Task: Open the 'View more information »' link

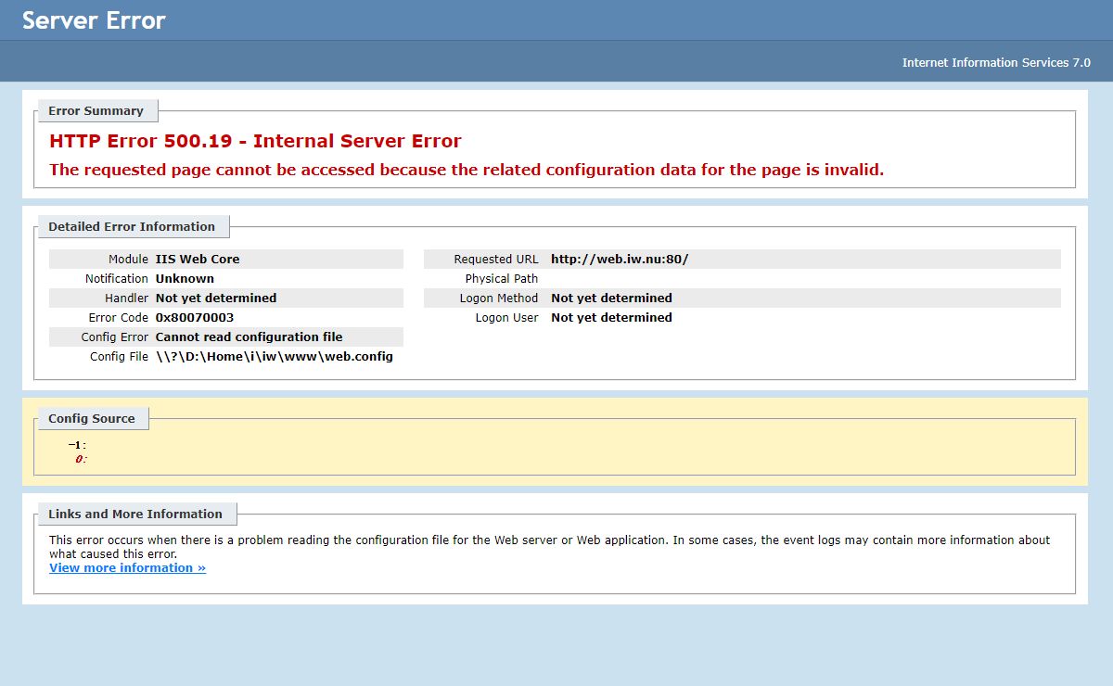Action: [127, 567]
